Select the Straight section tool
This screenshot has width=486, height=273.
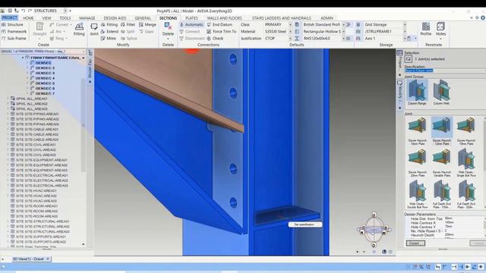click(x=39, y=30)
